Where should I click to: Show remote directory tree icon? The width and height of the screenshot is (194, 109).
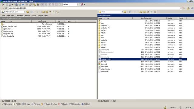pos(155,12)
